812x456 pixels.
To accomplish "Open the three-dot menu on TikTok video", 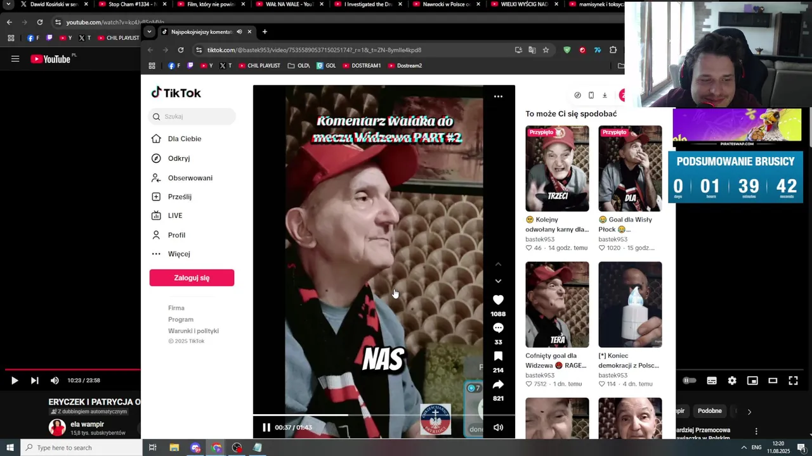I will click(x=498, y=96).
